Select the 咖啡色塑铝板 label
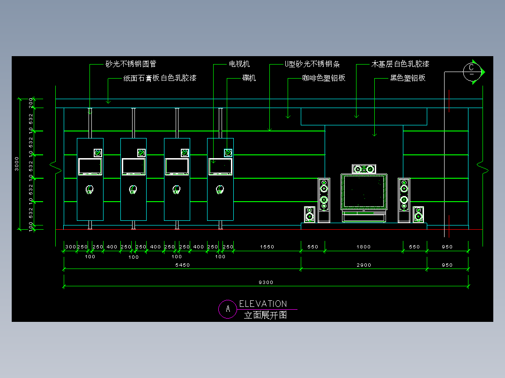This screenshot has height=378, width=505. [324, 78]
